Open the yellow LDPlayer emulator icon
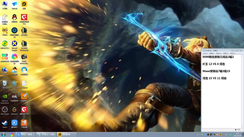 [24, 5]
